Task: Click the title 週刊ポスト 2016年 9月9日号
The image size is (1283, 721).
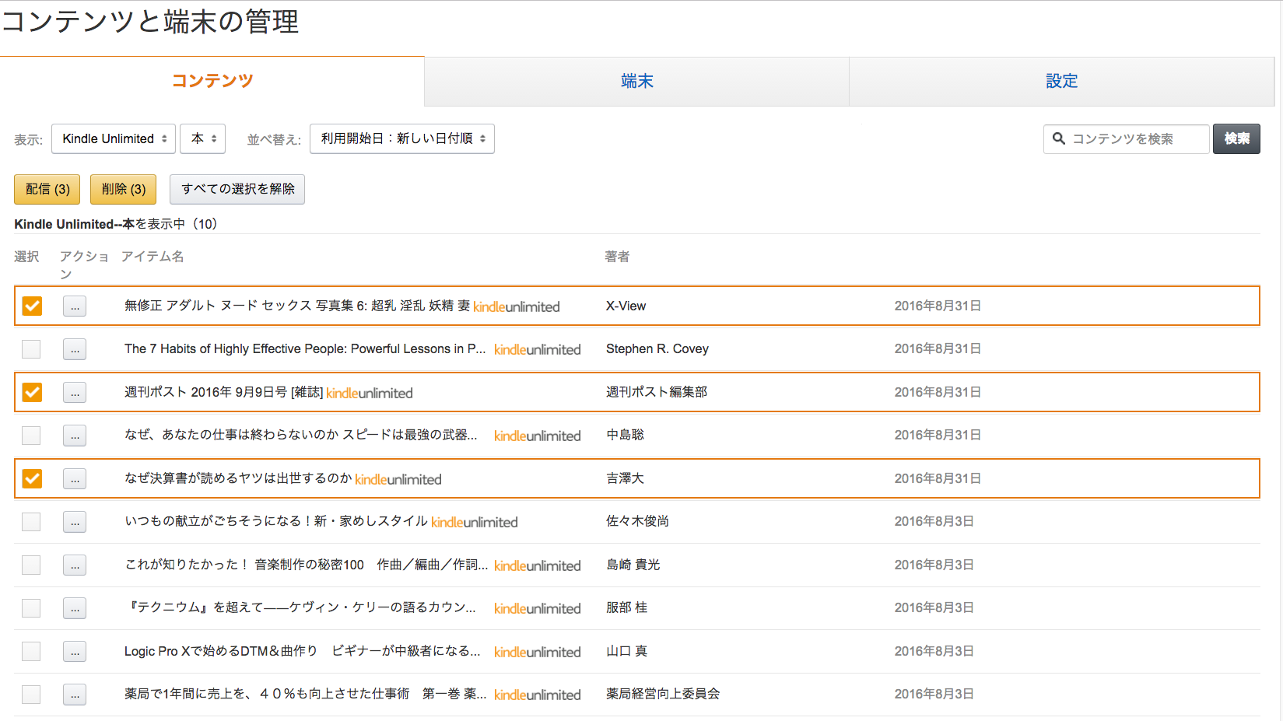Action: click(223, 392)
